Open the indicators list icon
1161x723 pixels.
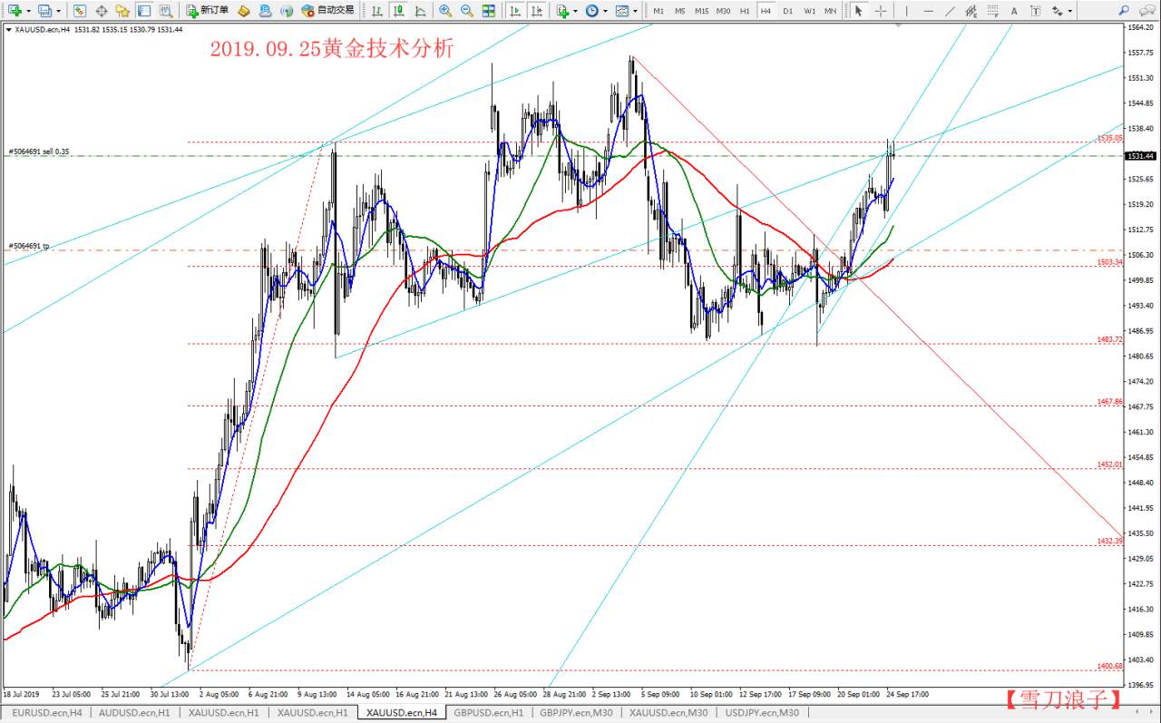pos(563,11)
